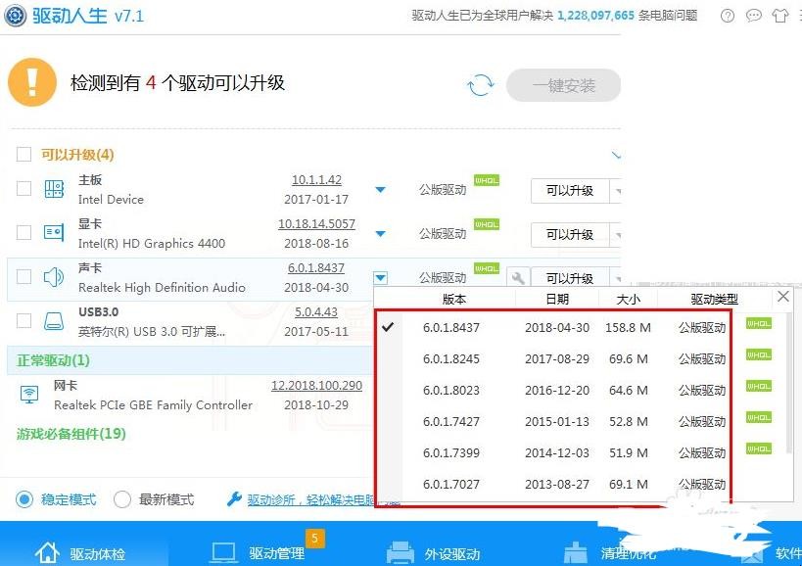Click the USB3.0 drive icon
802x566 pixels.
[54, 321]
